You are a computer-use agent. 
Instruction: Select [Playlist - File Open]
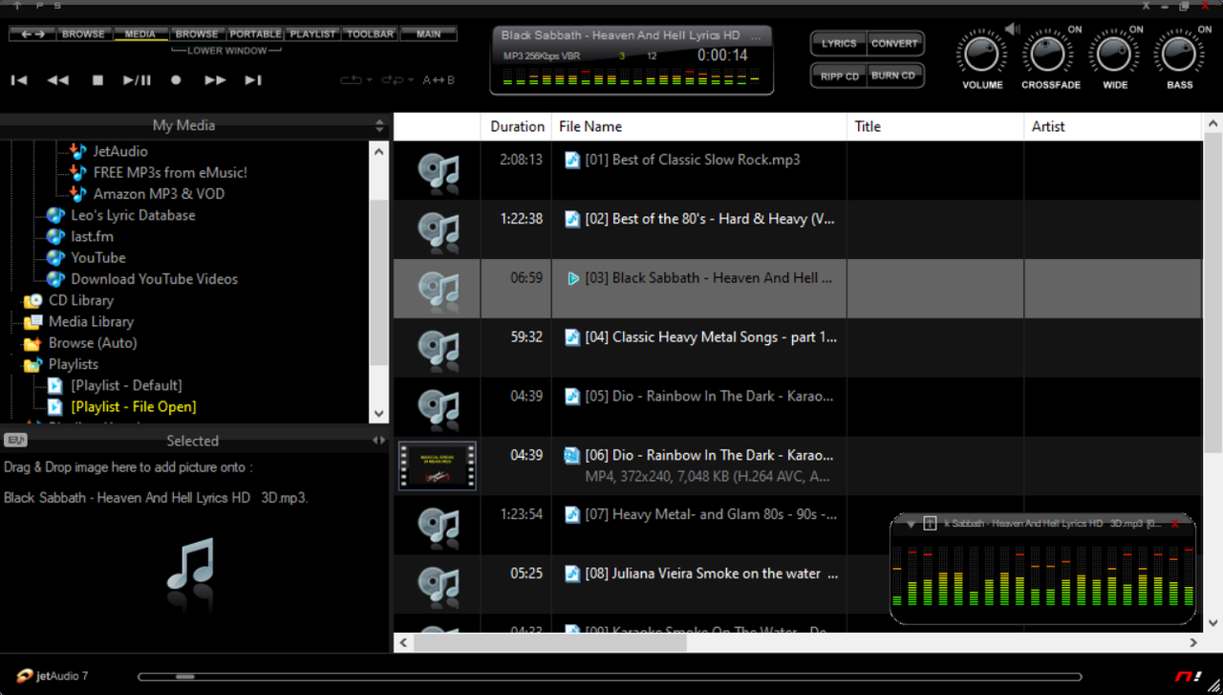coord(134,407)
